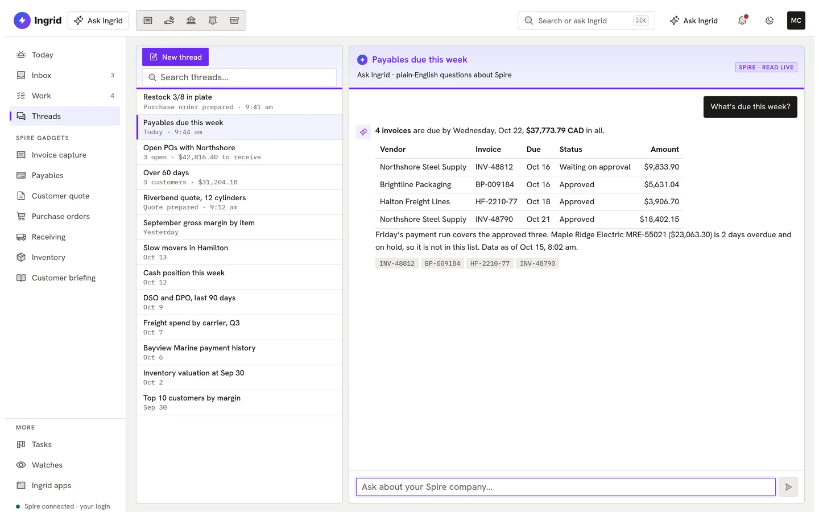Viewport: 819px width, 512px height.
Task: Open Cash position this week thread
Action: (239, 277)
